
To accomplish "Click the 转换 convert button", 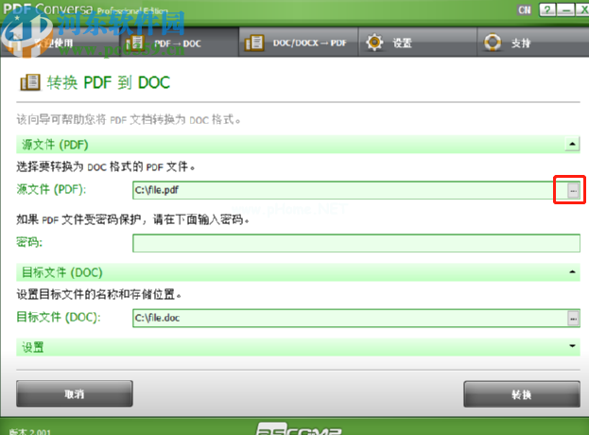I will [522, 394].
